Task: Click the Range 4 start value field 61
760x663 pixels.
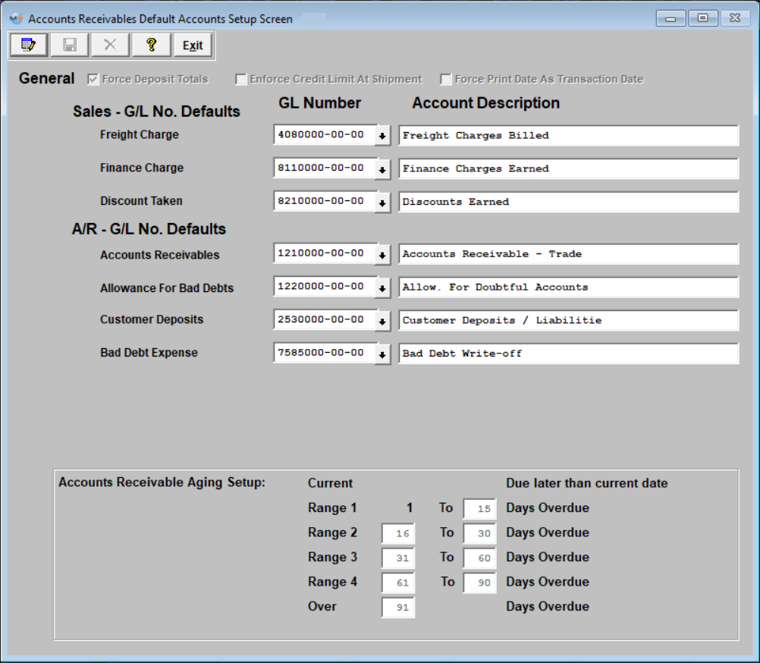Action: click(398, 583)
